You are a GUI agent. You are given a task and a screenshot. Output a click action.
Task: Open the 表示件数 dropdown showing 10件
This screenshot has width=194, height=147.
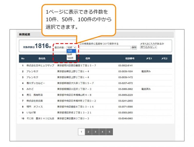(71, 48)
